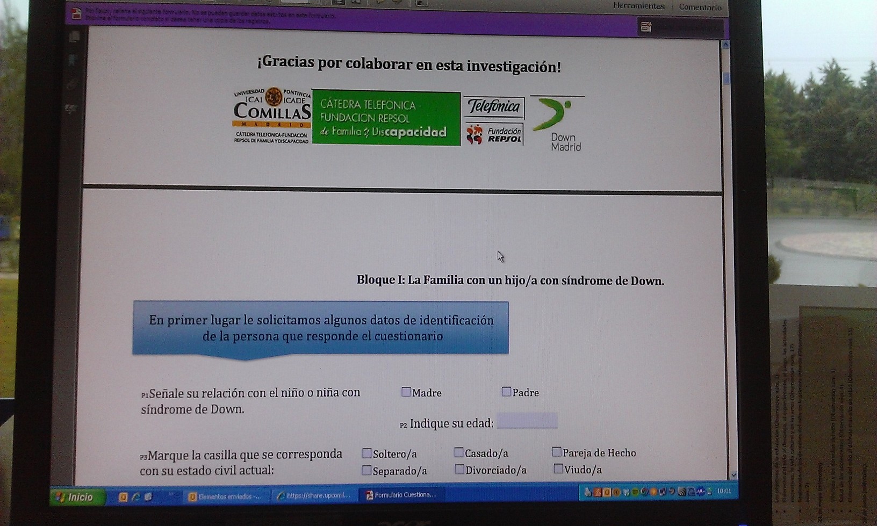Image resolution: width=877 pixels, height=526 pixels.
Task: Click the system clock in the tray
Action: (724, 491)
